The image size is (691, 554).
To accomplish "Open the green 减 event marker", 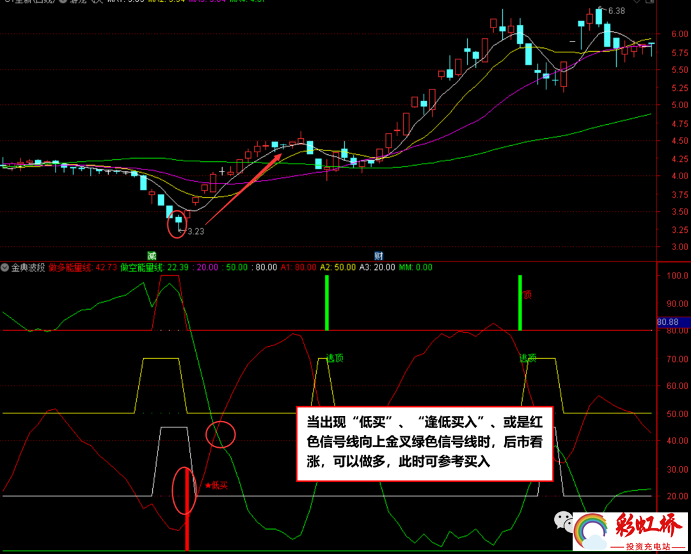I will click(x=152, y=256).
